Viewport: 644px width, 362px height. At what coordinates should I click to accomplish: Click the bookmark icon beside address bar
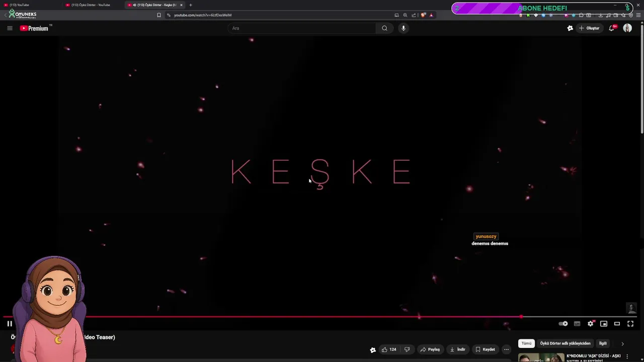coord(159,15)
